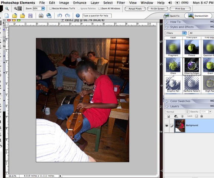Collapse the Layers palette
Viewport: 214px width, 178px height.
pos(167,106)
